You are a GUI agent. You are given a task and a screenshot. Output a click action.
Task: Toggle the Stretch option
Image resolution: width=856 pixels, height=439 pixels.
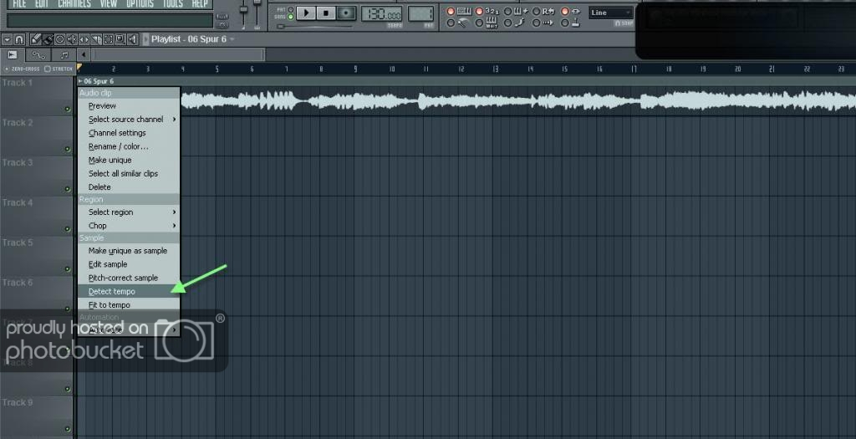[x=58, y=69]
